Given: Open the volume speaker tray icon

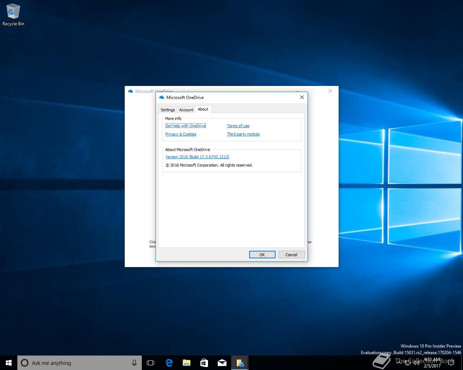Looking at the screenshot, I should (x=416, y=363).
